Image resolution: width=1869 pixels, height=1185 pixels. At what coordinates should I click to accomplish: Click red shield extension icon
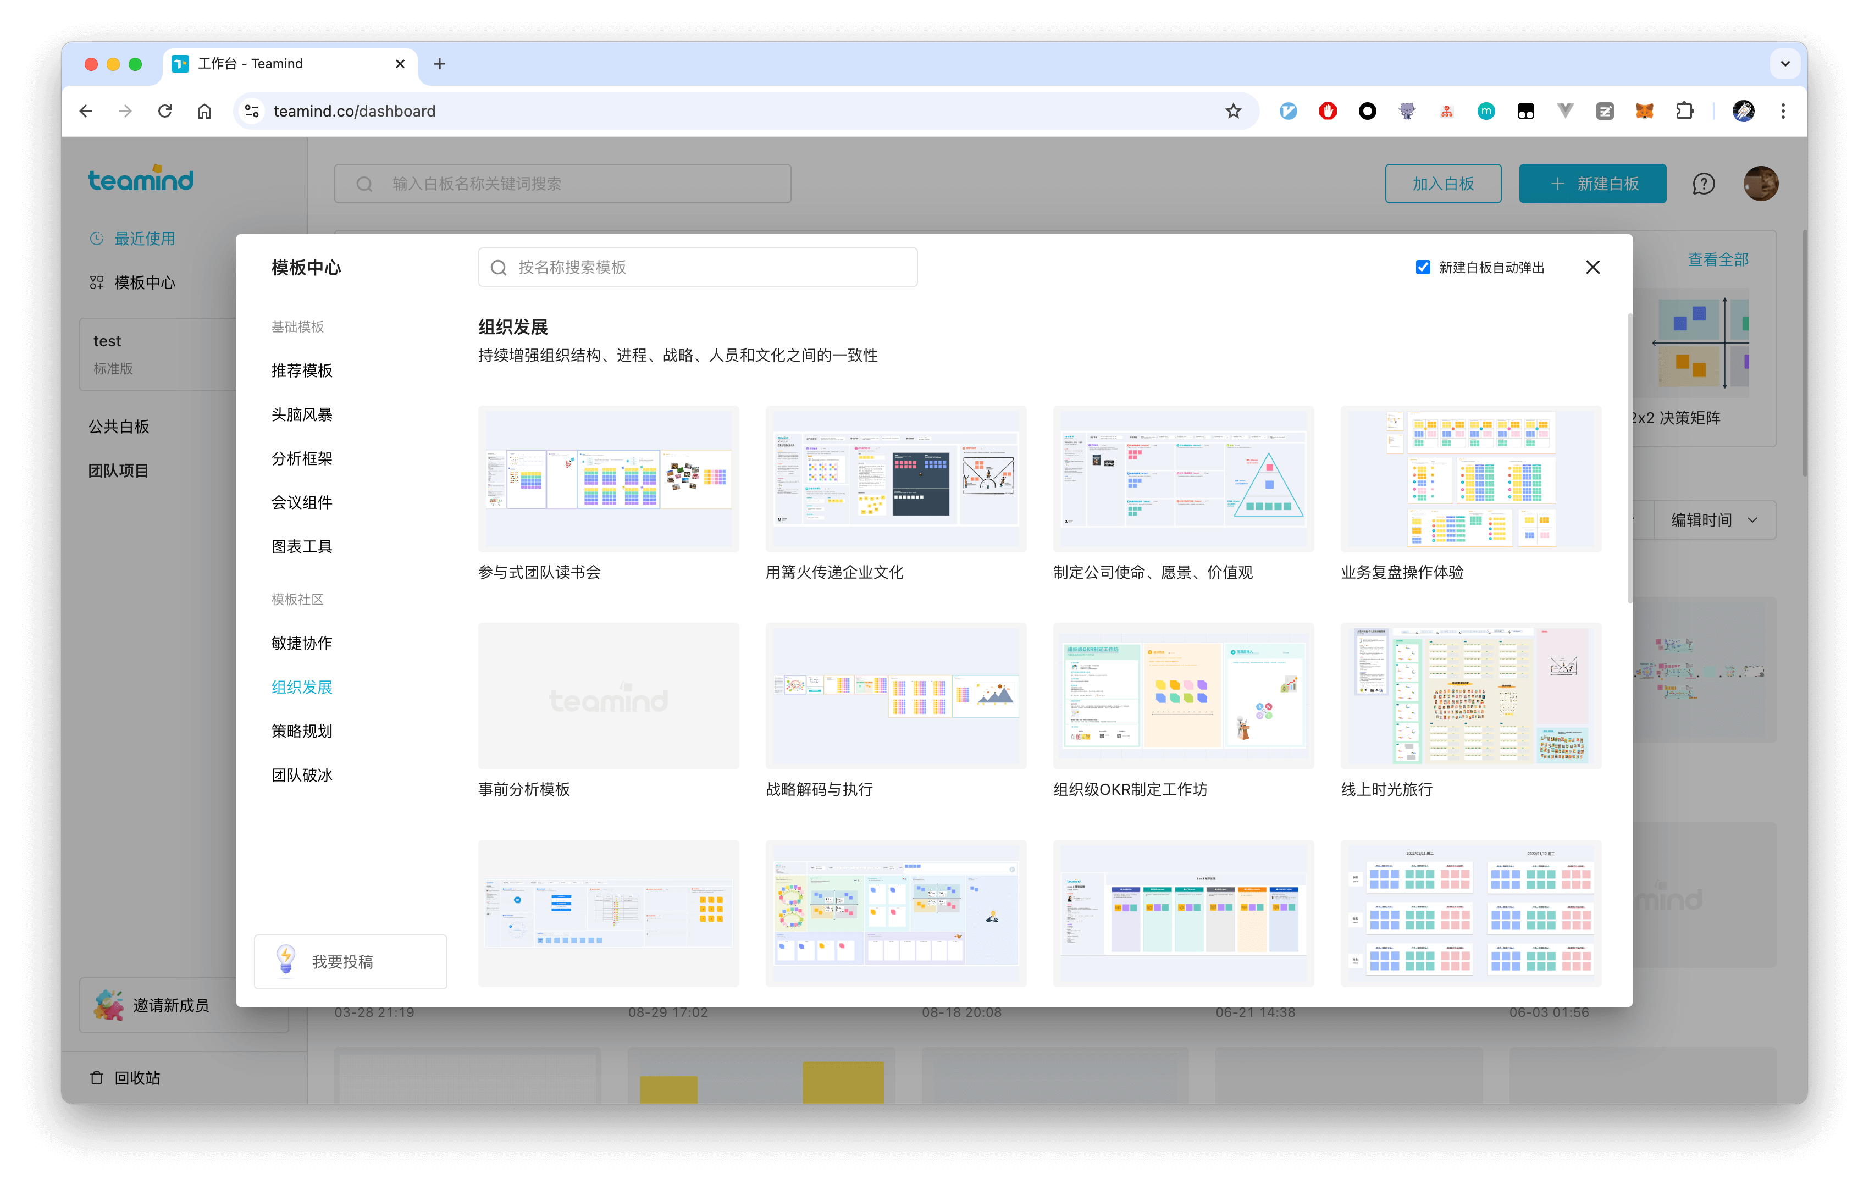pyautogui.click(x=1327, y=111)
